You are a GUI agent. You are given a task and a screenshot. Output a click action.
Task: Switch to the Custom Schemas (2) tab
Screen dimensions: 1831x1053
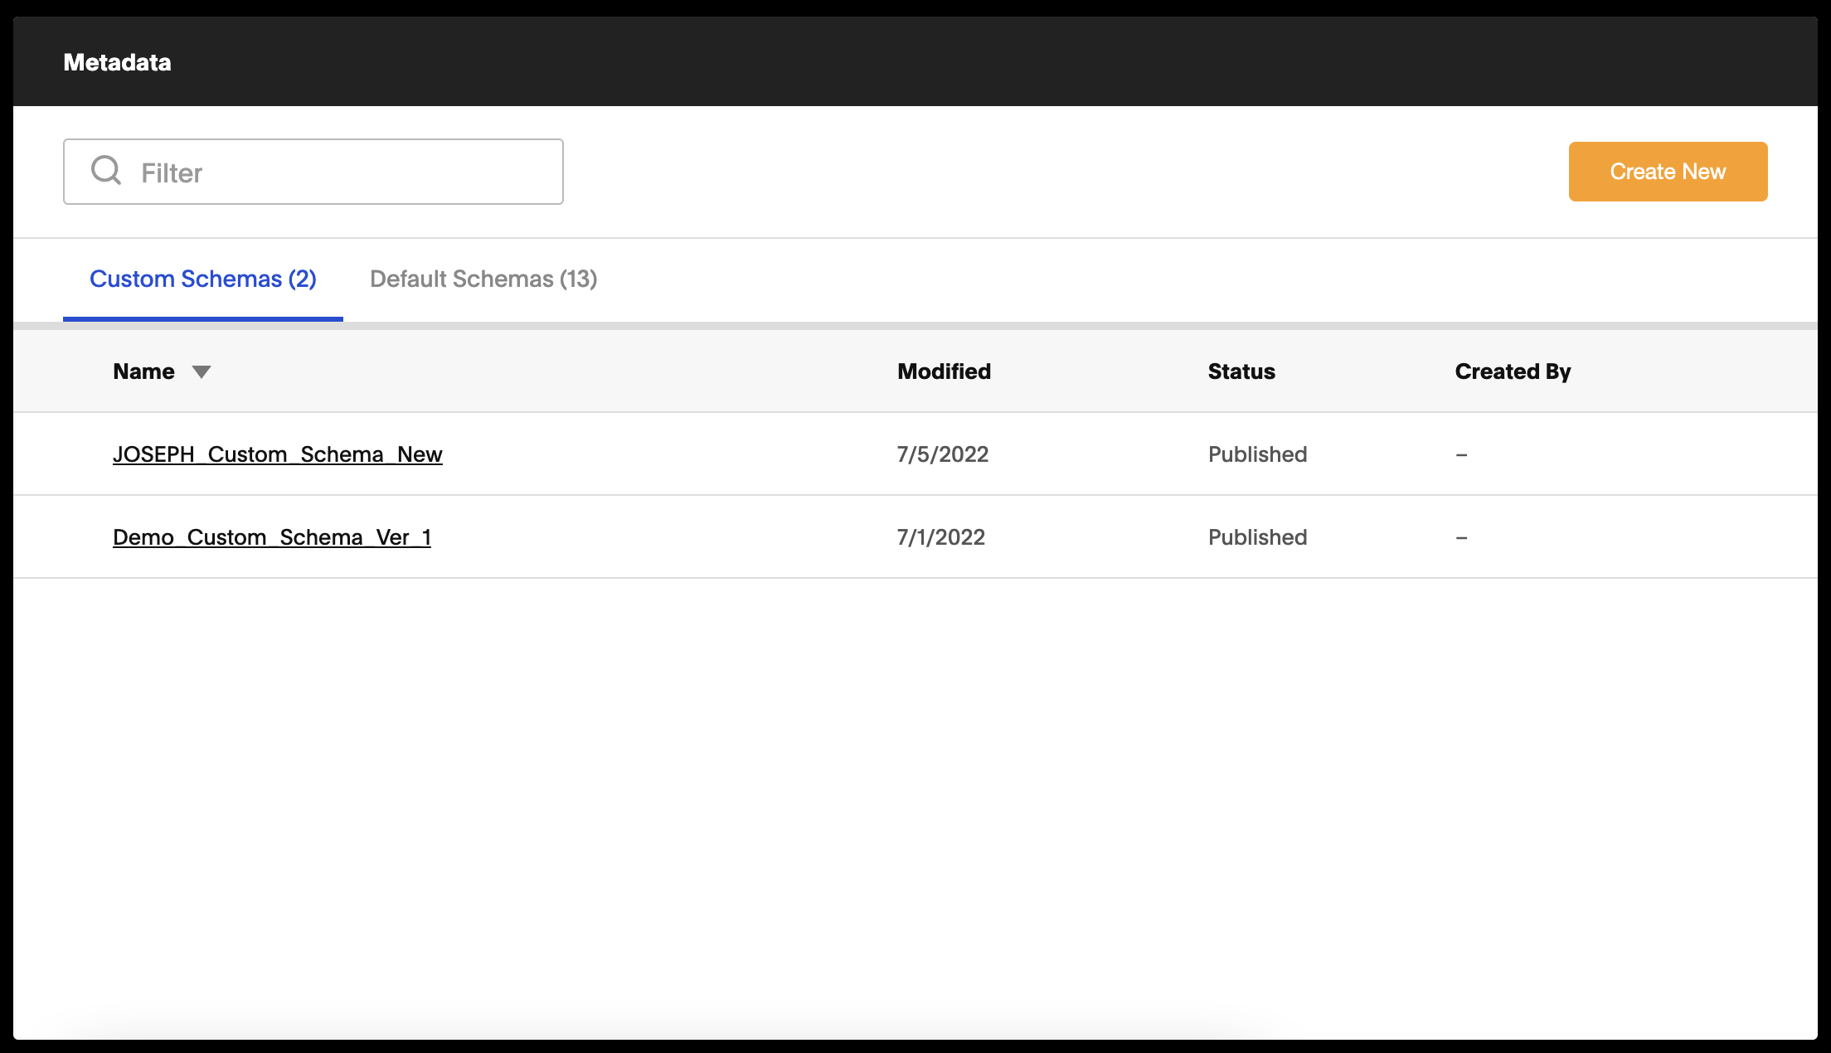click(203, 279)
